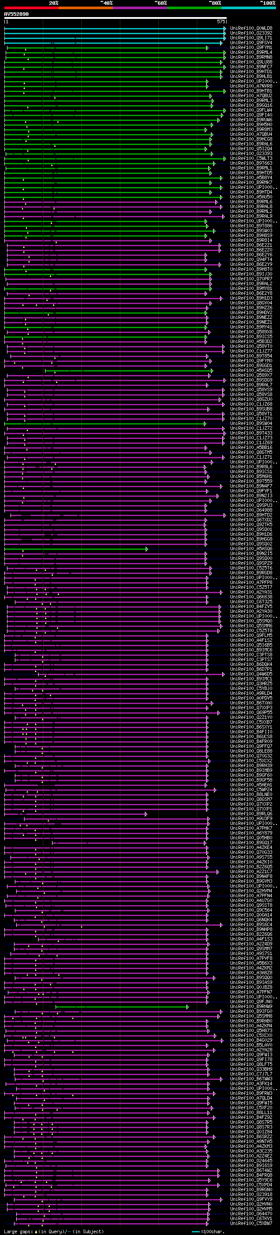Screen dimensions: 280x1235
Task: Select hit UniRef100_Q5SMQ0
Action: (x=251, y=621)
